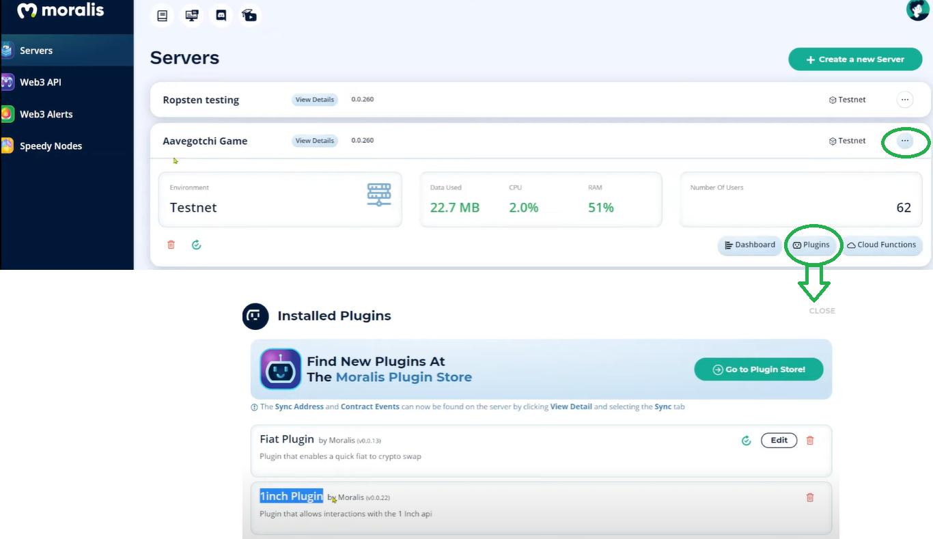
Task: Click the Testnet label on Aavegotchi Game row
Action: tap(847, 141)
